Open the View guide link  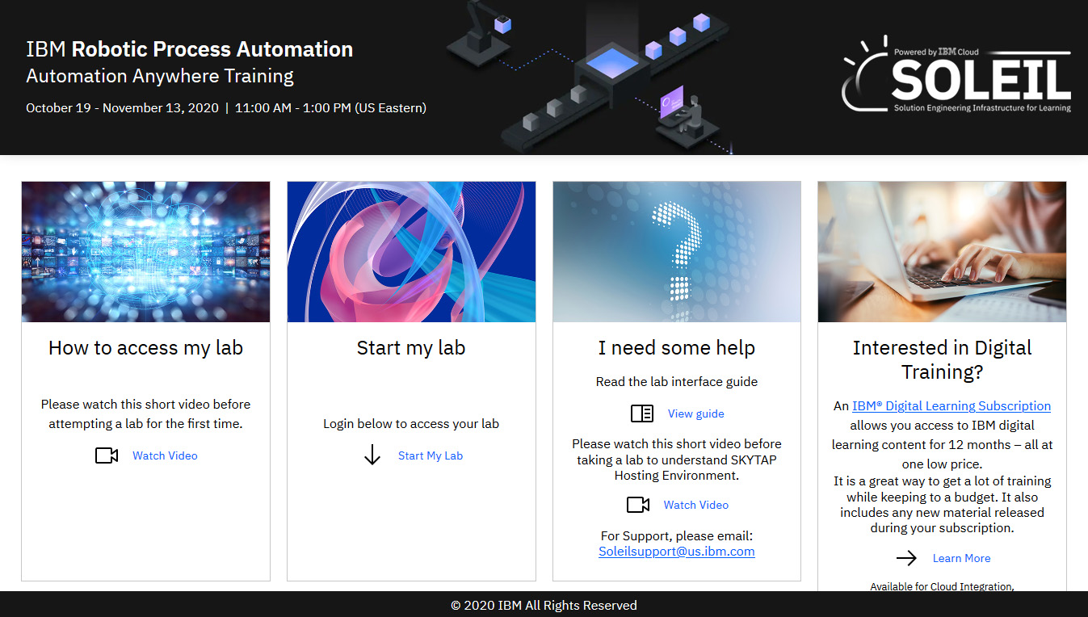tap(695, 413)
